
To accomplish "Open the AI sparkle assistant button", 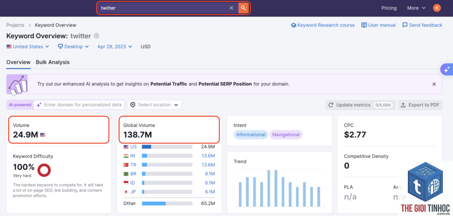I will [x=447, y=69].
